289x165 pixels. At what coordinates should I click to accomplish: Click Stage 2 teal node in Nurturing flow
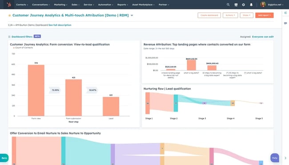(176, 103)
